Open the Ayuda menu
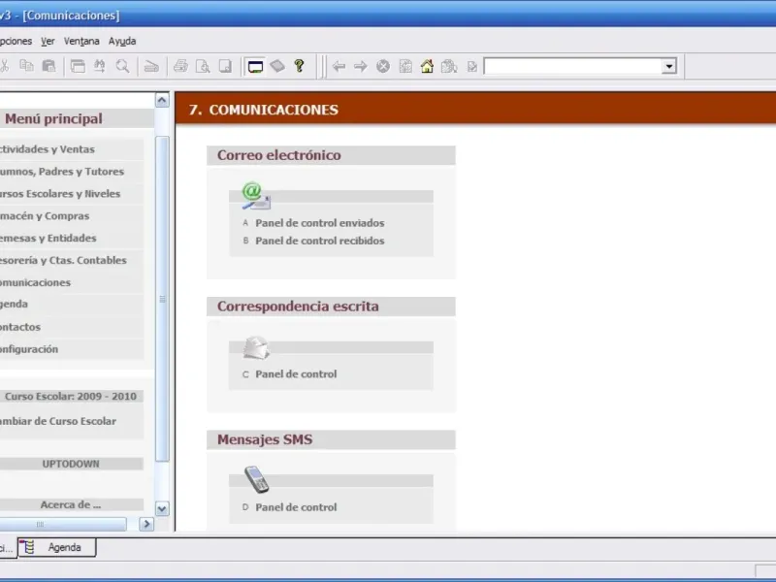Image resolution: width=776 pixels, height=582 pixels. [122, 41]
